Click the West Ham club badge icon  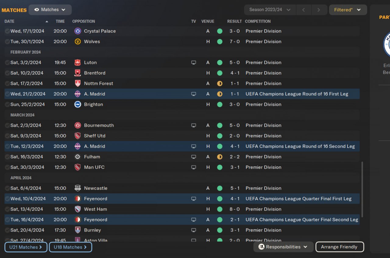(78, 209)
